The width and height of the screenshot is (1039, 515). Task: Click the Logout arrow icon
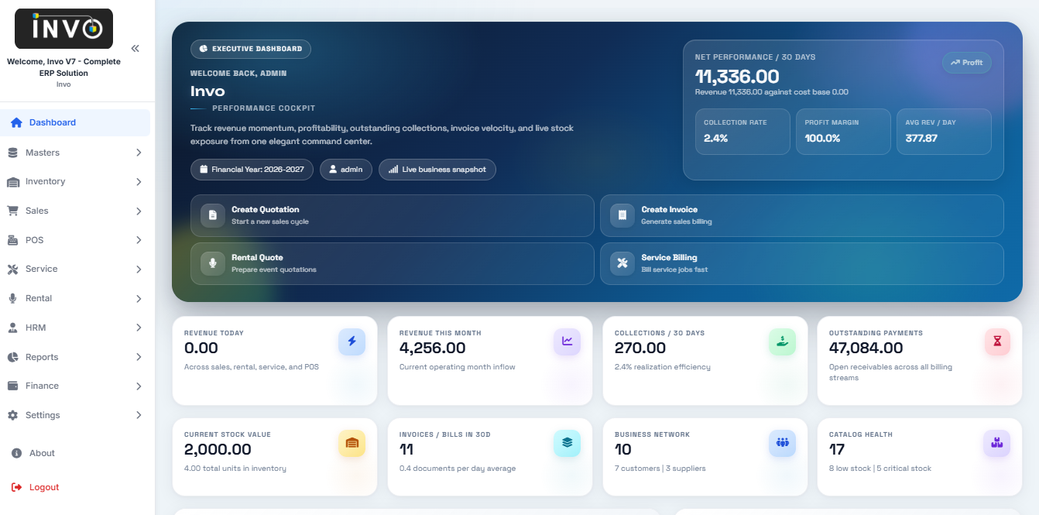(x=17, y=487)
